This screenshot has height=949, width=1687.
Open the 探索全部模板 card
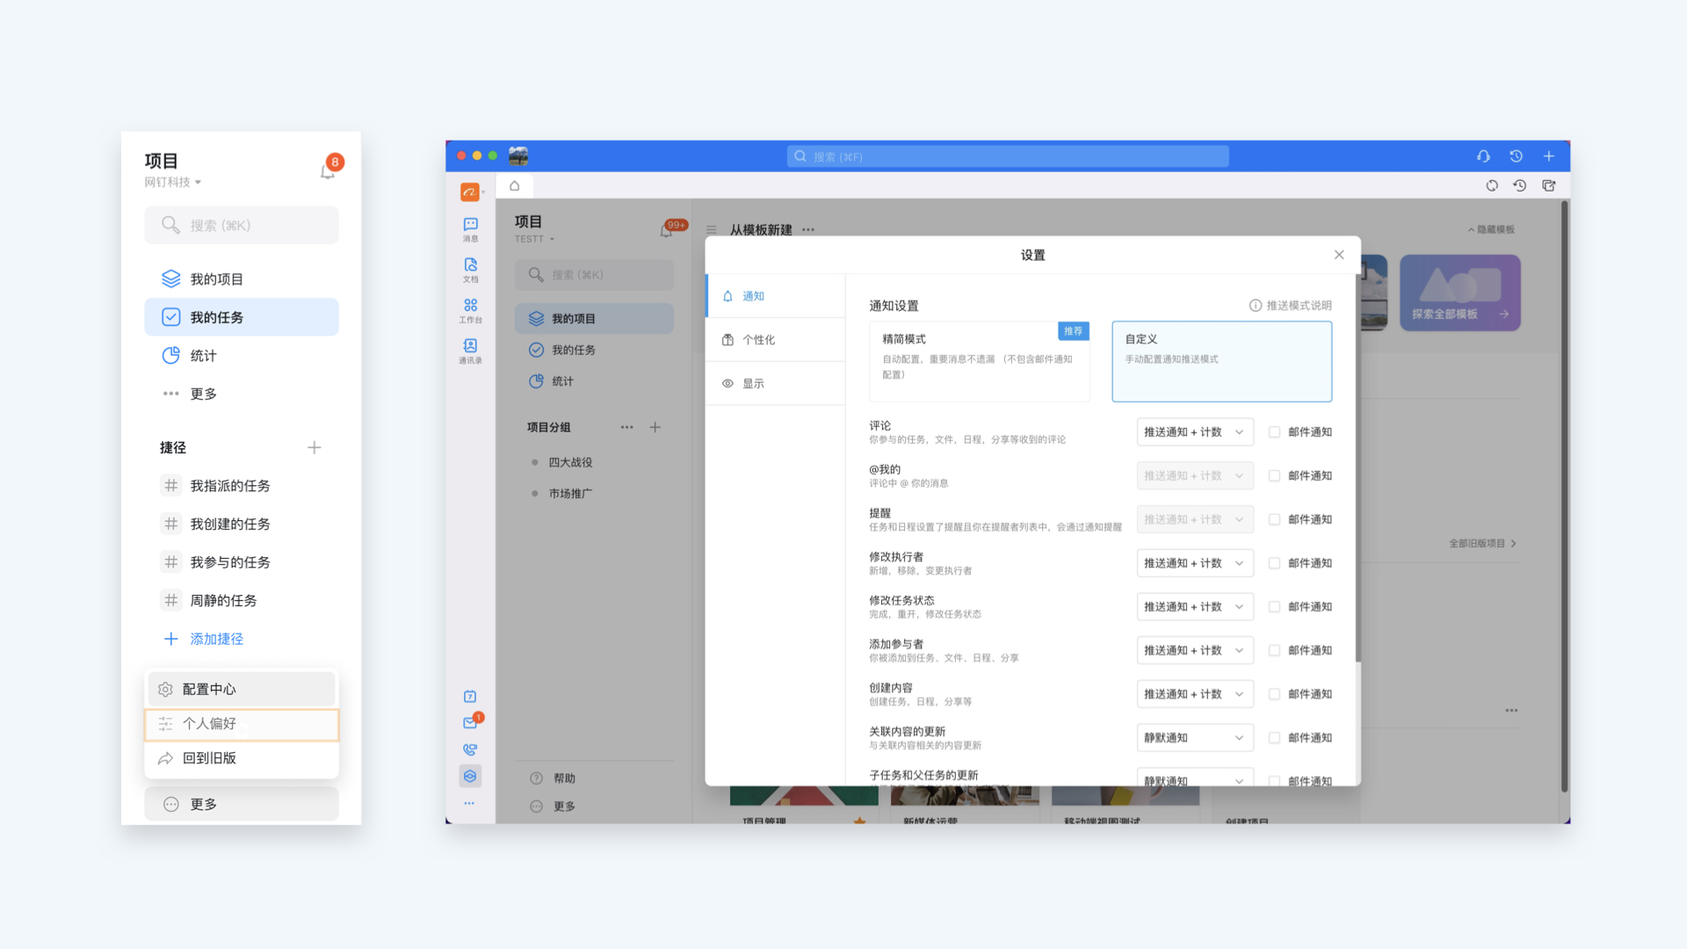[x=1459, y=293]
